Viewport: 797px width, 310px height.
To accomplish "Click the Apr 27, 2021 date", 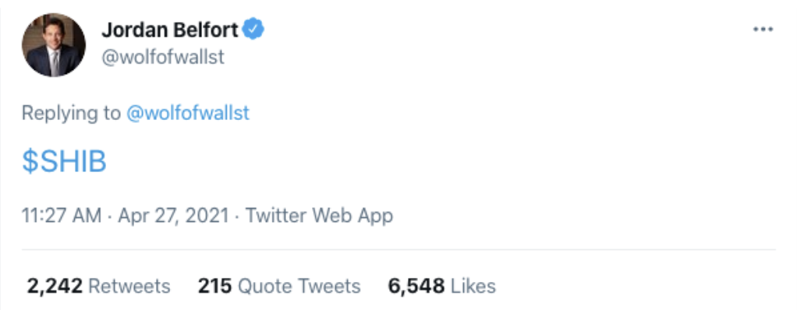I will (173, 216).
